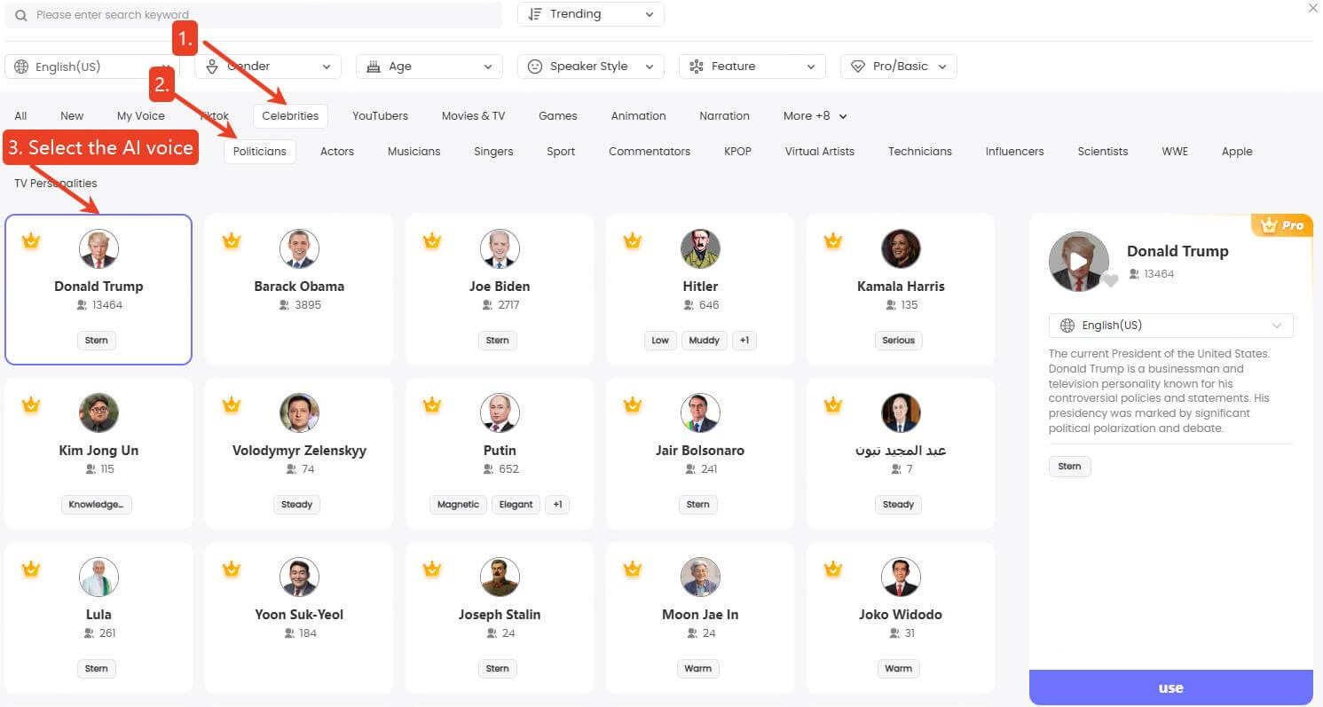
Task: Open the Age filter dropdown
Action: click(429, 67)
